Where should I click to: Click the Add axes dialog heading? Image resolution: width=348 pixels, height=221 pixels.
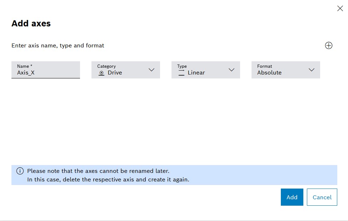point(31,24)
